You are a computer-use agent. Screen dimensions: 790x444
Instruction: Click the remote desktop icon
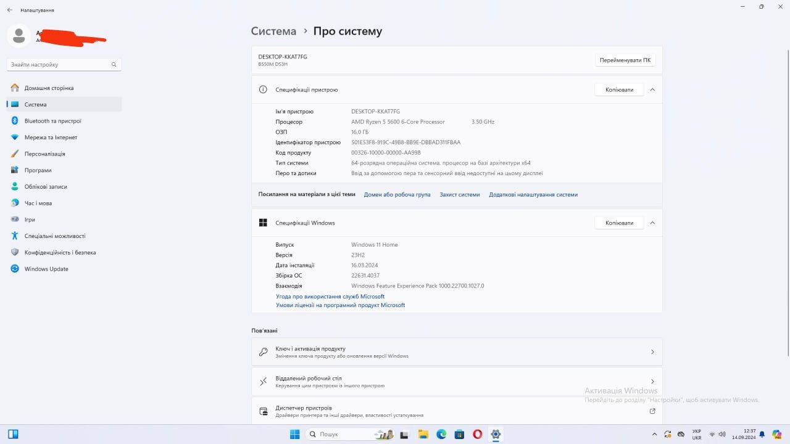(264, 382)
